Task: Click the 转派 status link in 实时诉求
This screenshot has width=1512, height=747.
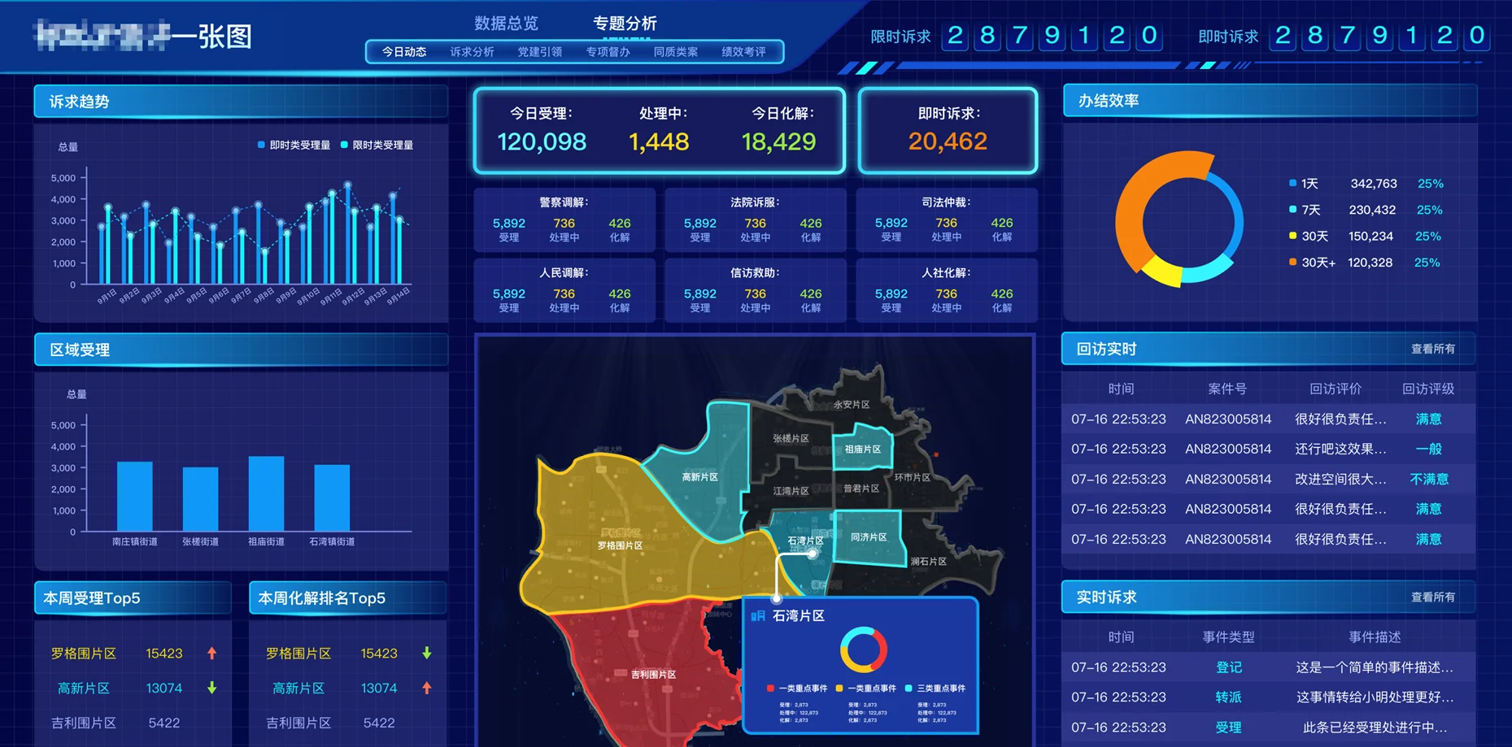Action: [1228, 697]
